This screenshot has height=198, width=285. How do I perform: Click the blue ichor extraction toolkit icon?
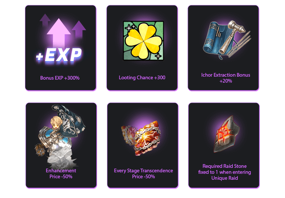click(x=227, y=40)
